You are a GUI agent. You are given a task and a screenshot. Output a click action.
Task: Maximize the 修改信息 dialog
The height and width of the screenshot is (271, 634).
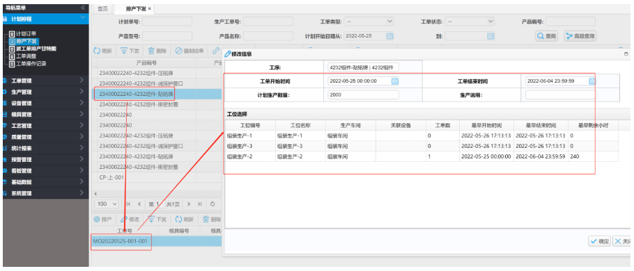626,54
